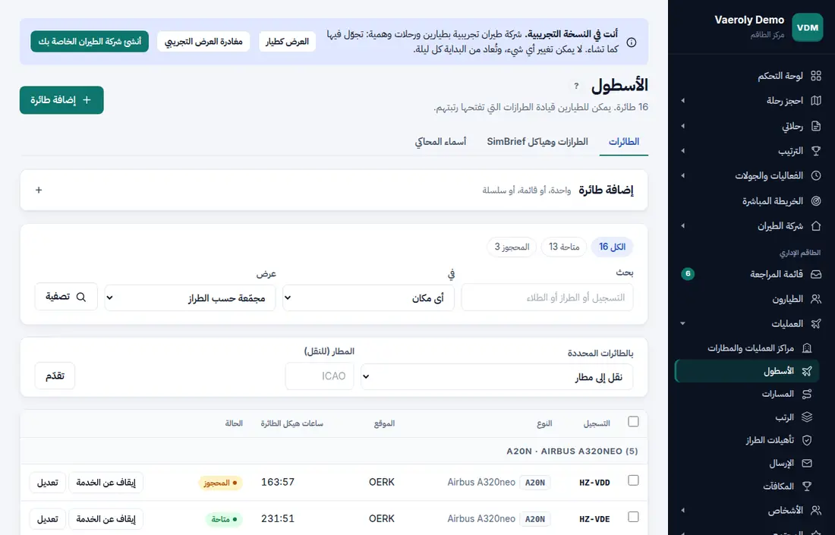
Task: Click the محجوز status badge for HZ-VDD
Action: click(x=220, y=483)
